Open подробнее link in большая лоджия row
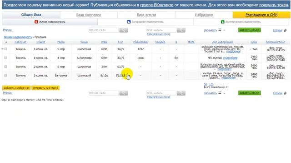The image size is (291, 163). coord(224,69)
